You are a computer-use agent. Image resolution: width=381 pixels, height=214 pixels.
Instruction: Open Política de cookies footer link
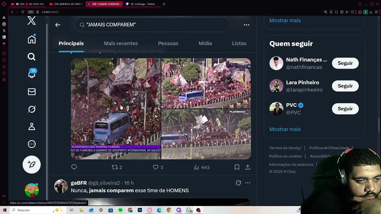tap(286, 156)
